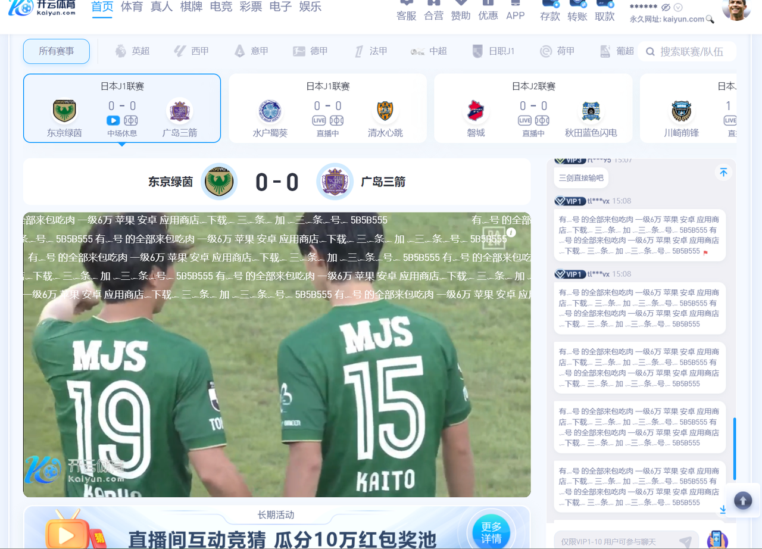Click the chat panel vertical scrollbar

[735, 448]
